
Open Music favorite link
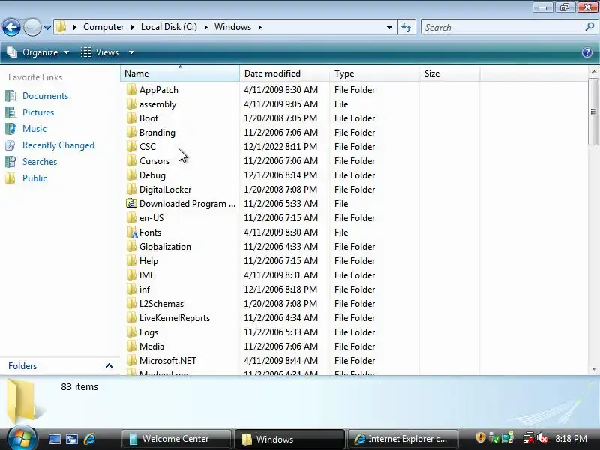click(x=34, y=129)
